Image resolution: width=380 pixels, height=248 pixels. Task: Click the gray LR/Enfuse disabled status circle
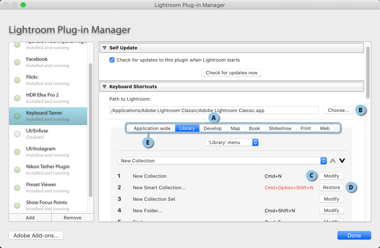pyautogui.click(x=17, y=134)
